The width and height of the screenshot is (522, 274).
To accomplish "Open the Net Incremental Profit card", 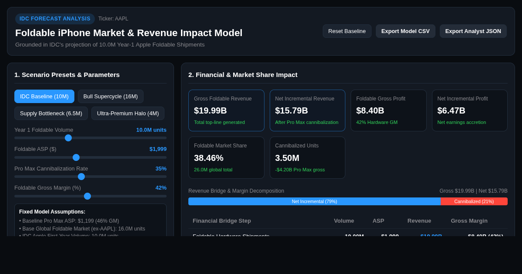I will tap(470, 110).
